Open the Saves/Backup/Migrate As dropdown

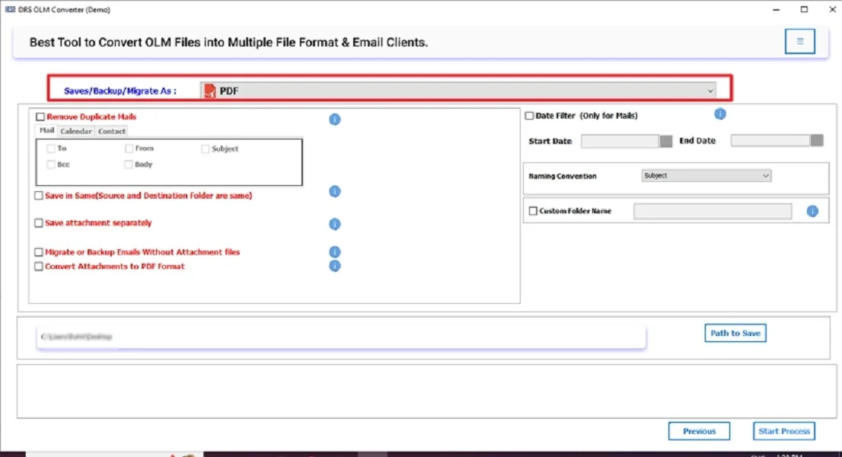coord(710,90)
